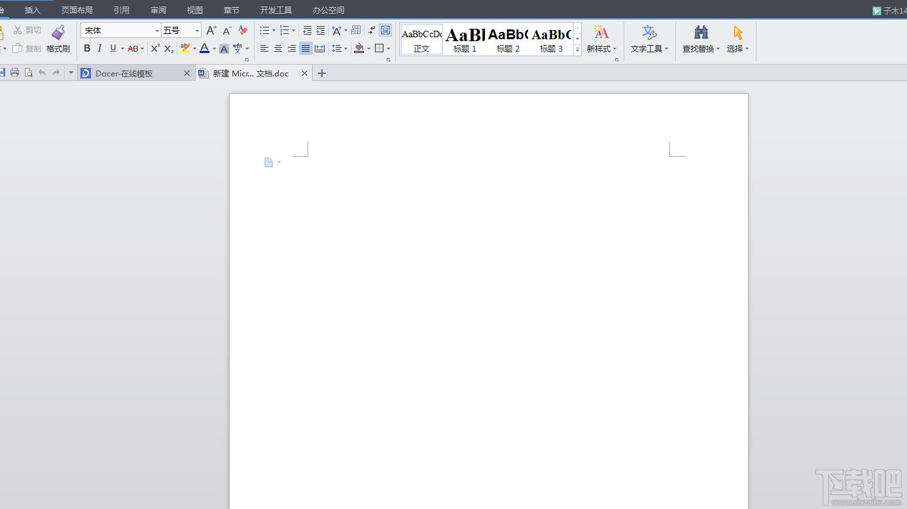Click the bulleted list icon

coord(264,30)
